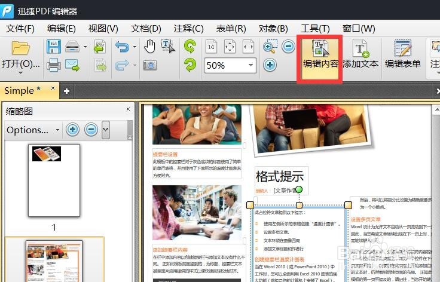Add a new tab with plus button
This screenshot has width=440, height=282.
tap(66, 91)
